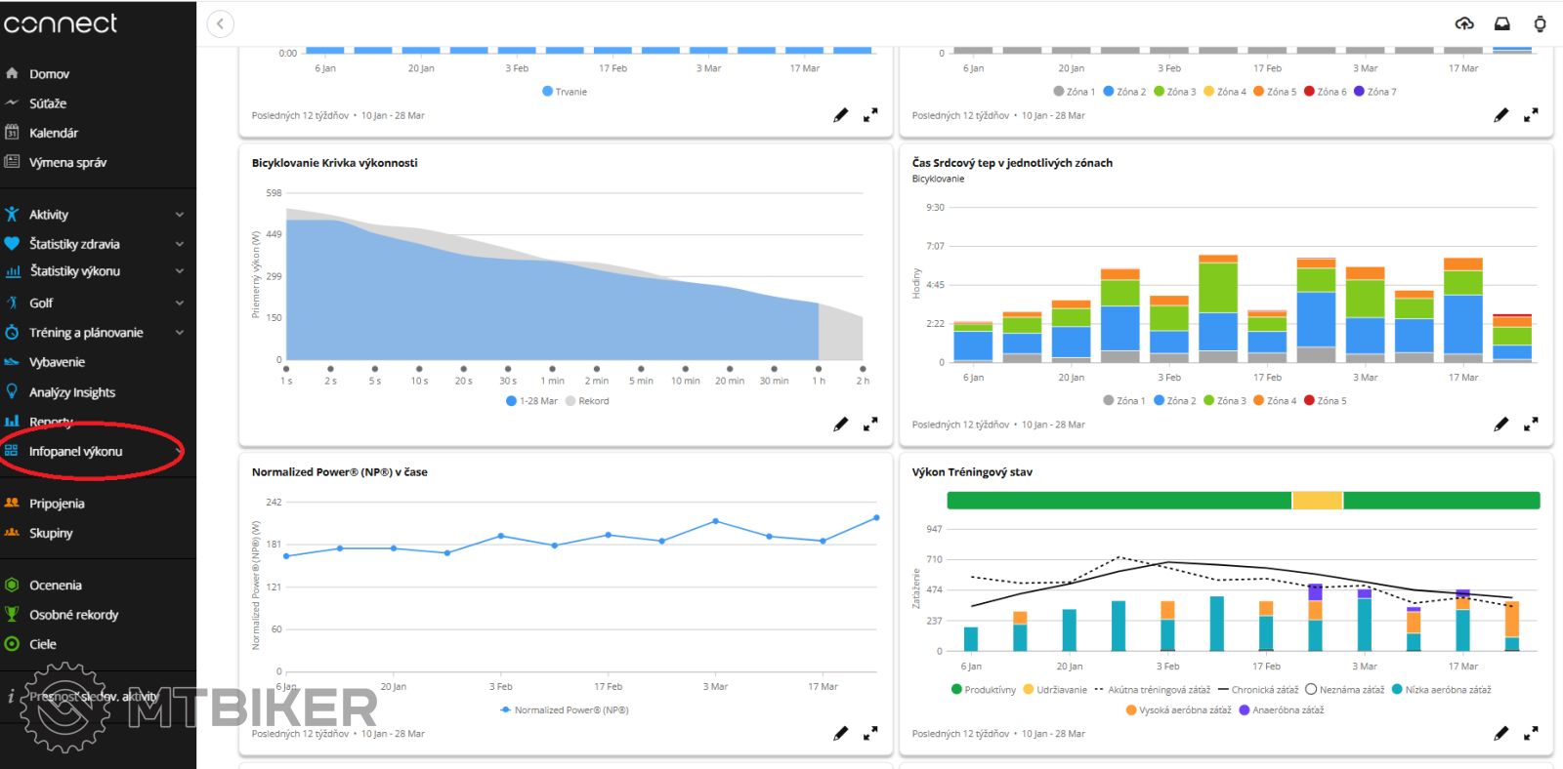Edit the Výkon Tréningový stav chart
This screenshot has height=769, width=1563.
(1500, 734)
